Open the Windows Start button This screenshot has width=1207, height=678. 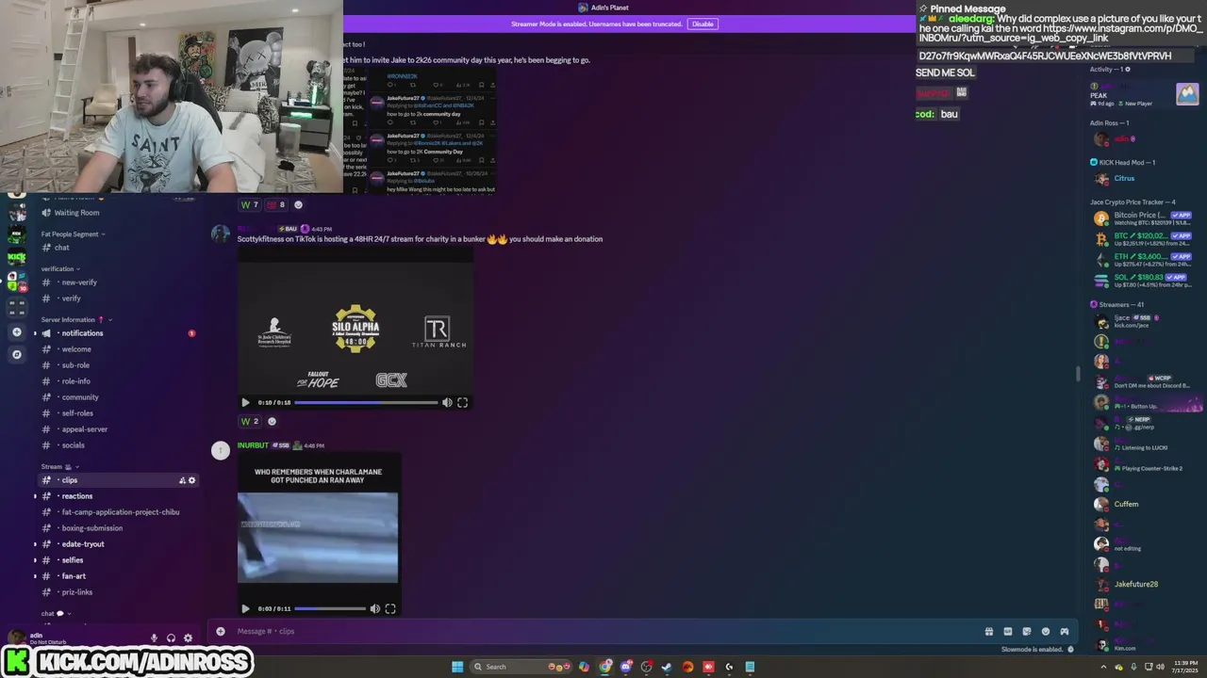pyautogui.click(x=457, y=667)
